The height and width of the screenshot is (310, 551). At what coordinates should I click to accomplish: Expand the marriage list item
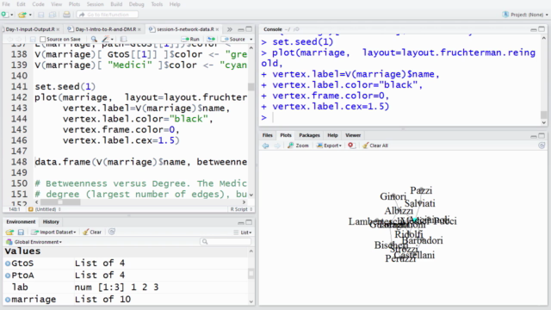(8, 300)
